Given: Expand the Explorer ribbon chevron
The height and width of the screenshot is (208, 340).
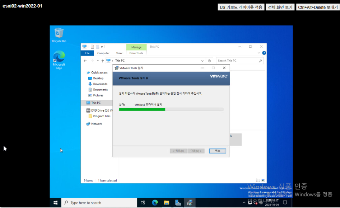Looking at the screenshot, I should click(x=259, y=53).
